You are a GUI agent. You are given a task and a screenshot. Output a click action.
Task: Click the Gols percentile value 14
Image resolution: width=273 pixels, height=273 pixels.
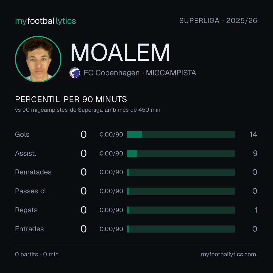(253, 134)
